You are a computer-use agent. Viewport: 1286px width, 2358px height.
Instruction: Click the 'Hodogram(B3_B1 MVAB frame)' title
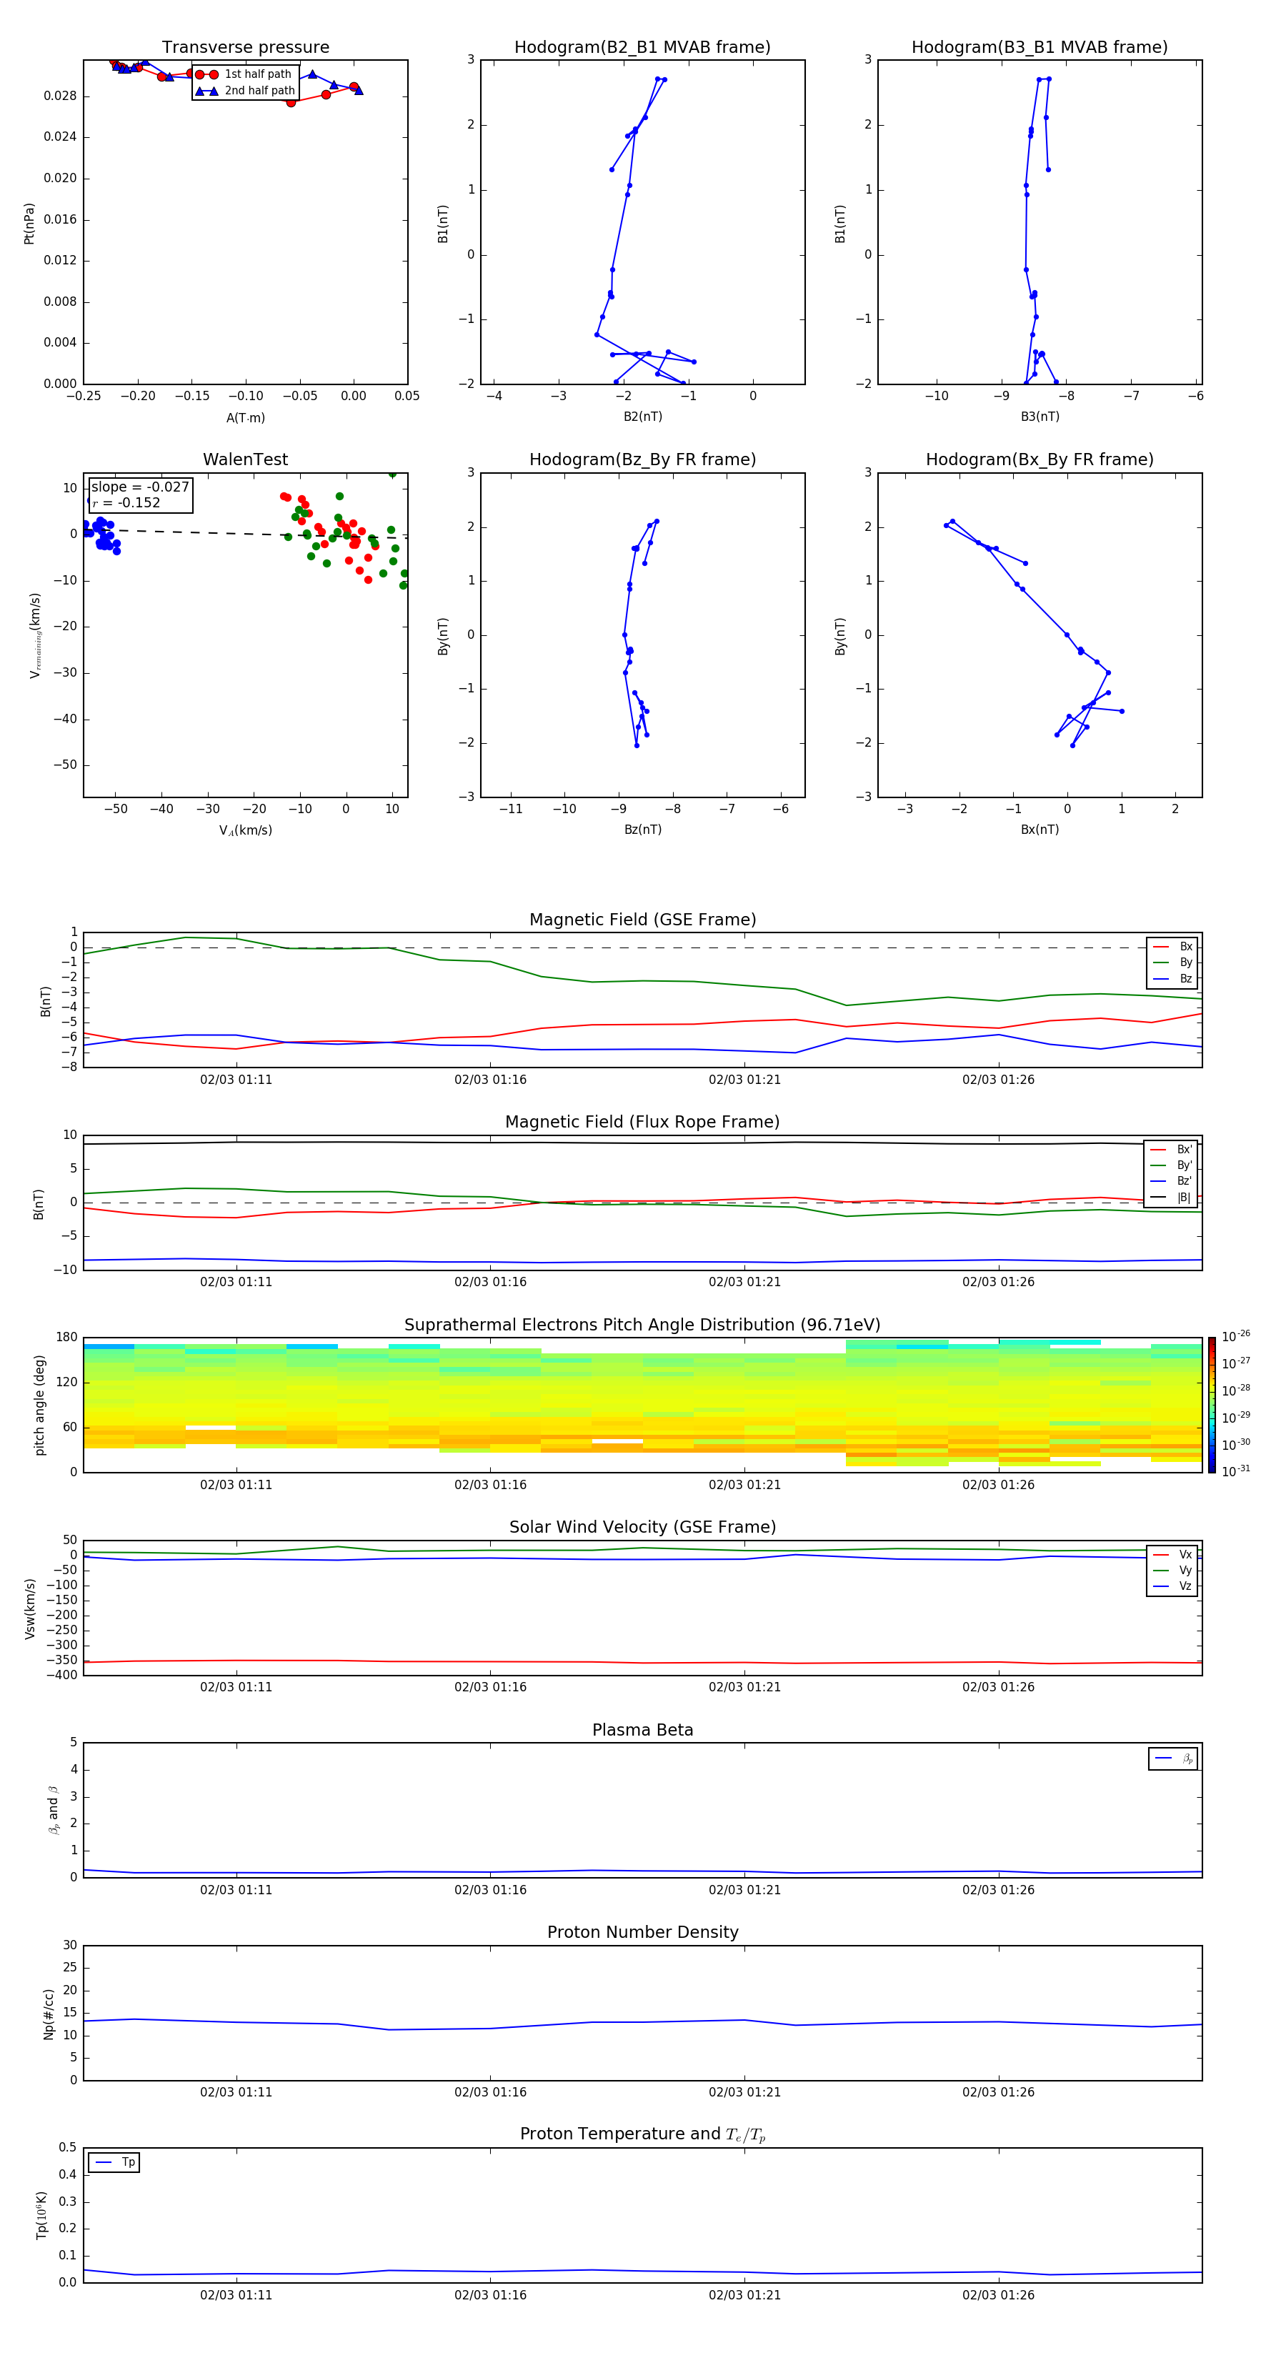coord(1040,48)
